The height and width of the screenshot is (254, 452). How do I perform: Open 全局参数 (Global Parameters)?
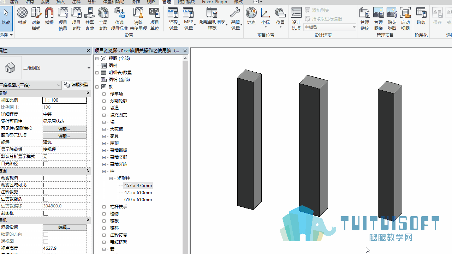103,19
